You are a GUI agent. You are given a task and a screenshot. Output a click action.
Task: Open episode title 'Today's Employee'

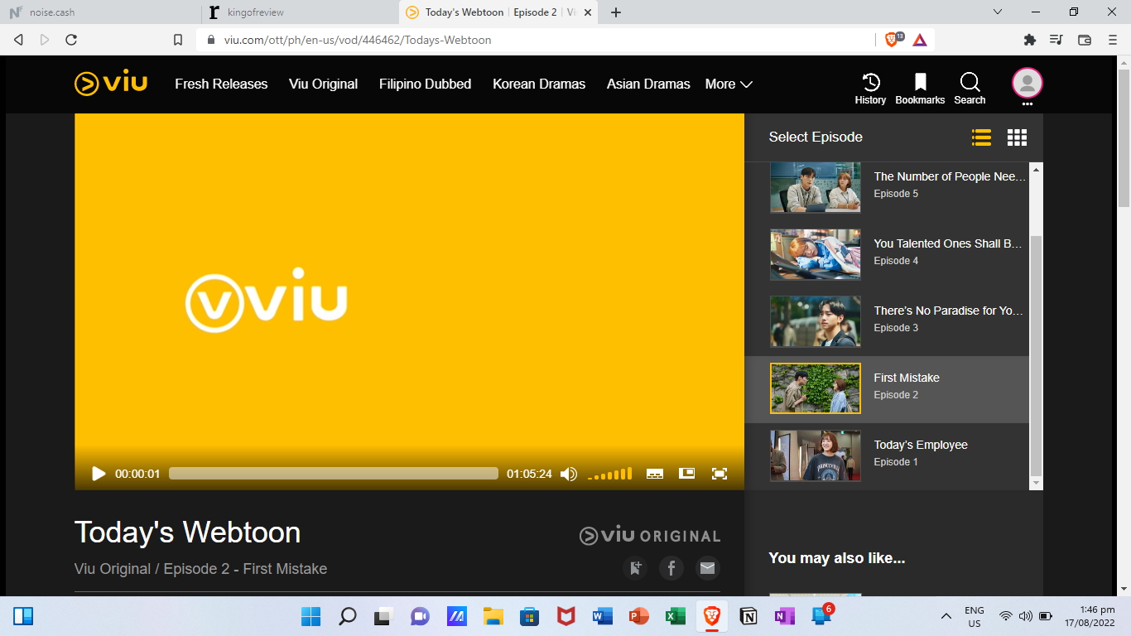point(921,445)
